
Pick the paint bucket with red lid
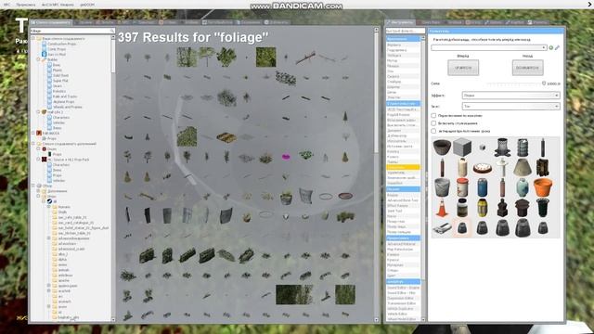[462, 187]
